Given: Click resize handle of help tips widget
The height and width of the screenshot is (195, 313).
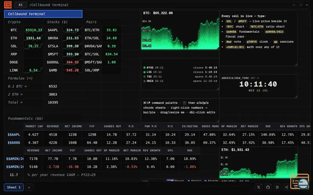Looking at the screenshot, I should tap(296, 64).
